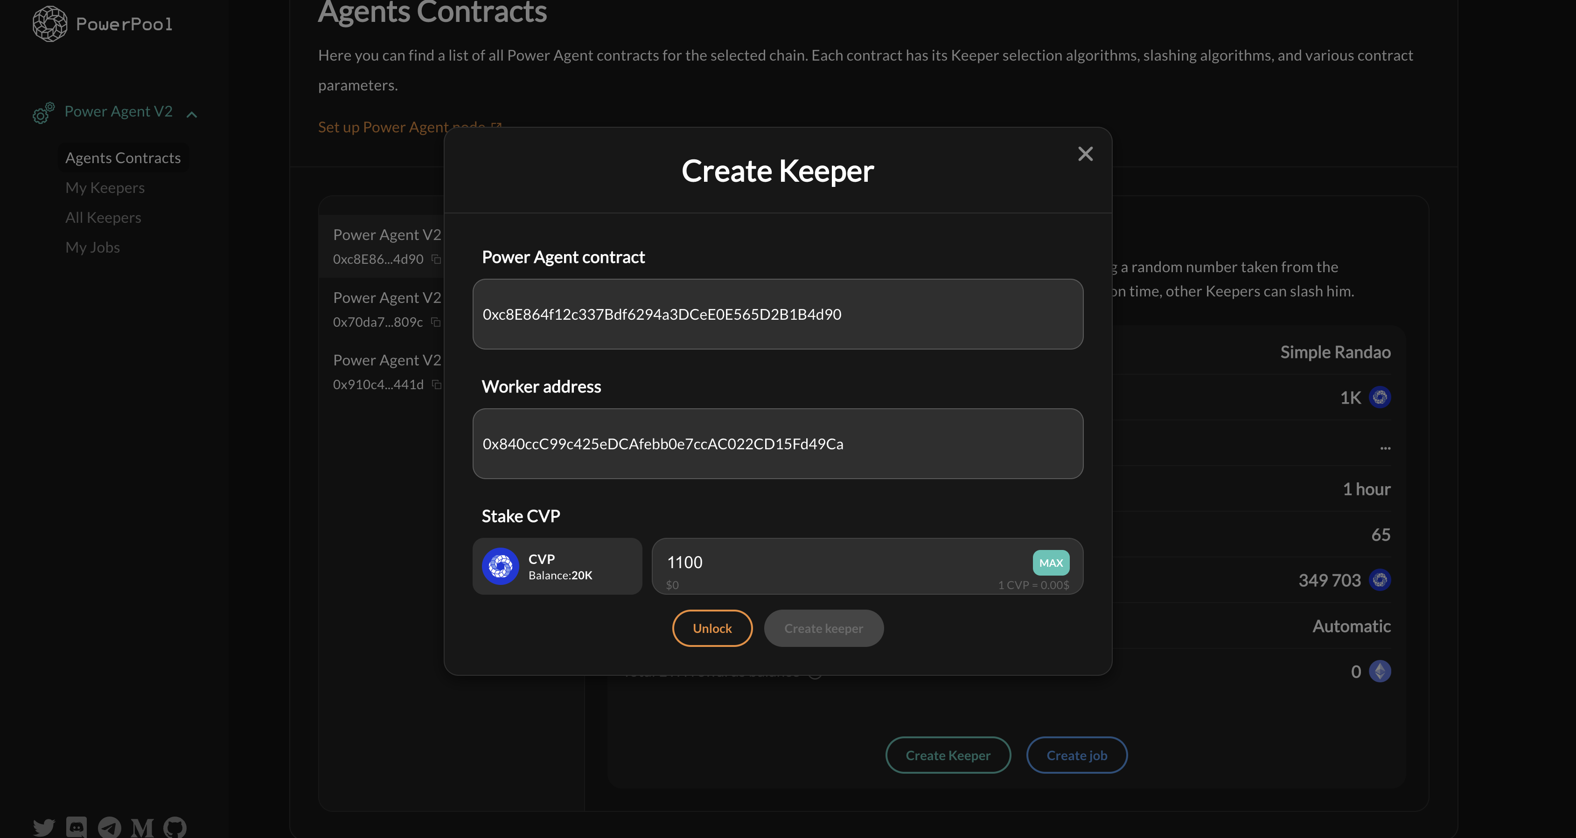Click the Worker address input field
Viewport: 1576px width, 838px height.
777,444
